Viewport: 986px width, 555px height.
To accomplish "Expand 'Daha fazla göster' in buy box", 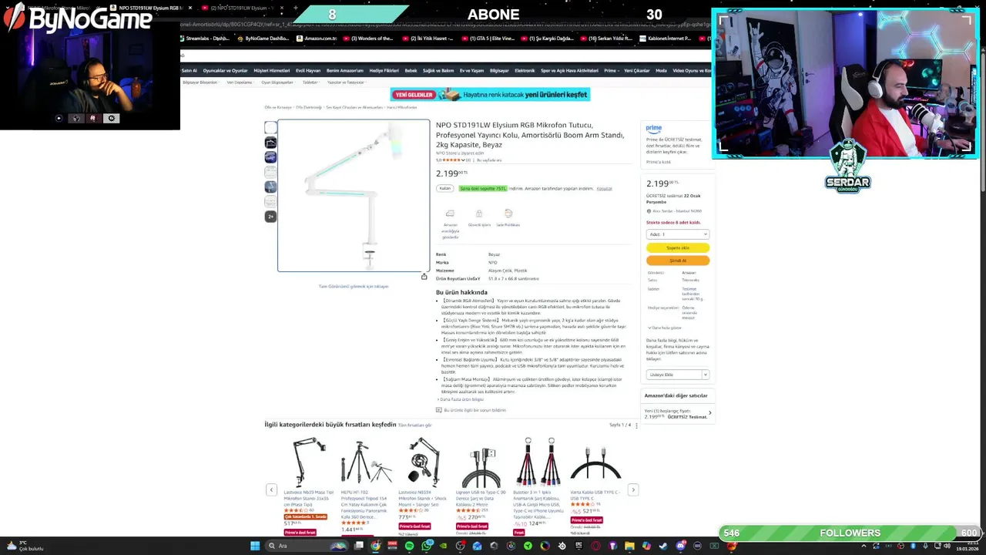I will tap(665, 328).
